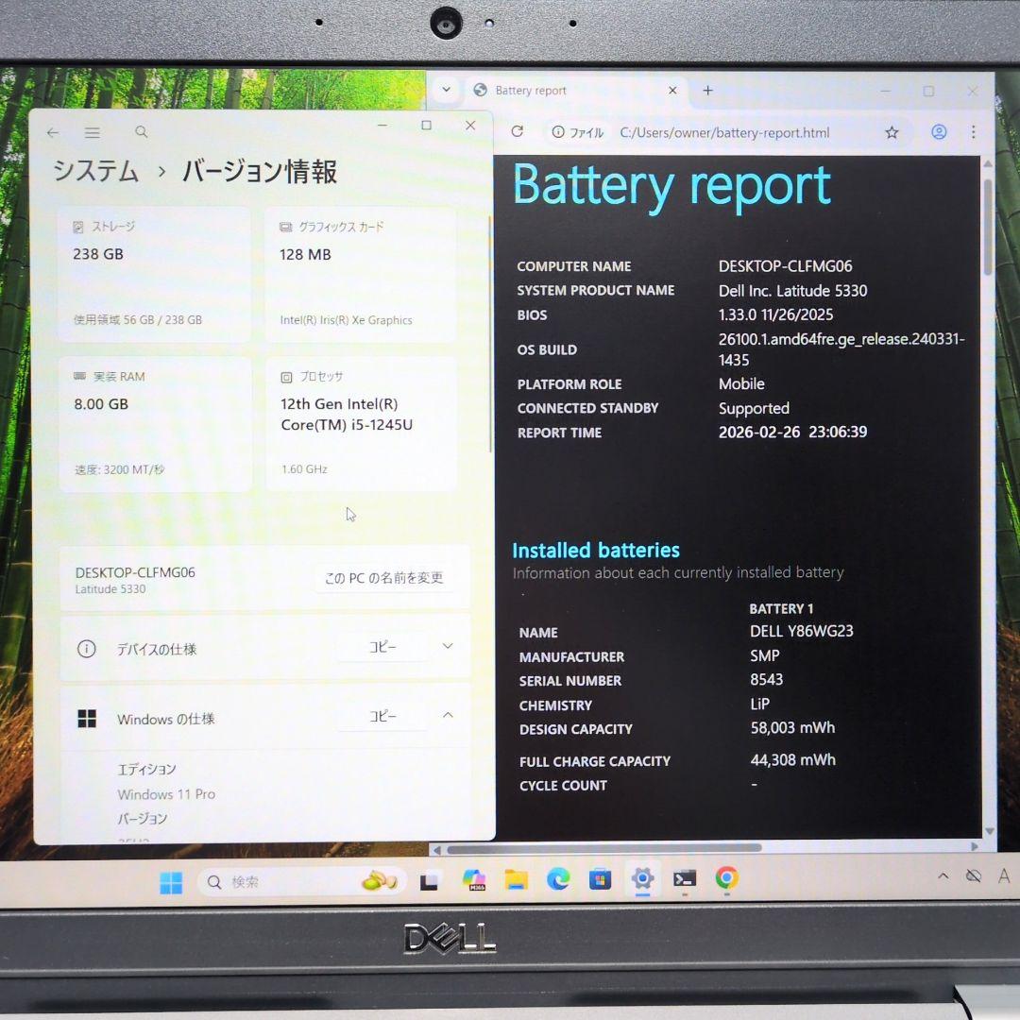
Task: Click Chrome's horizontal scrollbar thumb
Action: [604, 848]
